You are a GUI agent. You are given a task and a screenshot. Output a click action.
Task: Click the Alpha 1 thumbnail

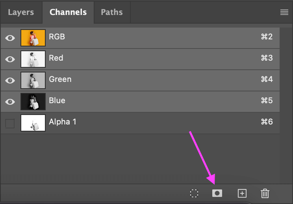[33, 123]
